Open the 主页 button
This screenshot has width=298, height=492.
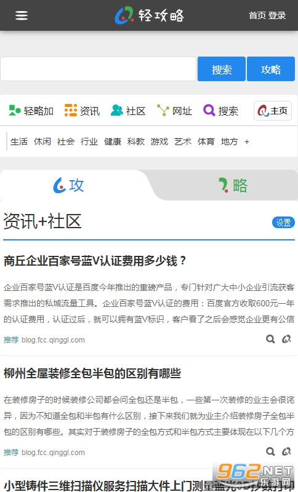coord(273,111)
